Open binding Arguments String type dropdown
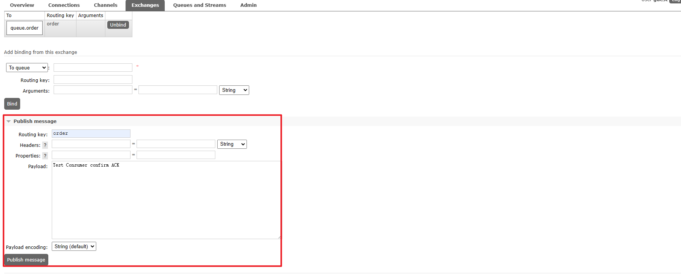 point(234,90)
